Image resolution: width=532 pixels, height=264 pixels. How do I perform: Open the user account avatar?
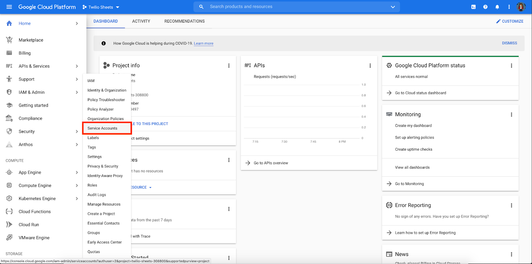(x=521, y=7)
